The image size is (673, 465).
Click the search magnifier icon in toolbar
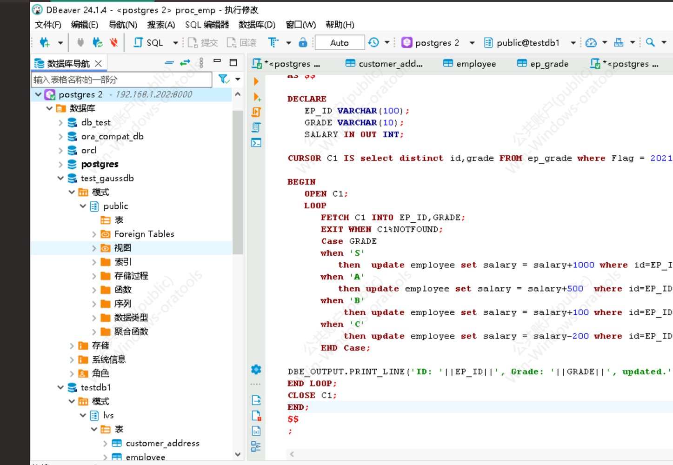(x=650, y=43)
